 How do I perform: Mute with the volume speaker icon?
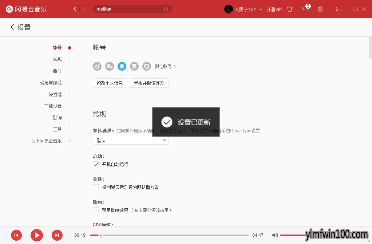click(x=275, y=235)
